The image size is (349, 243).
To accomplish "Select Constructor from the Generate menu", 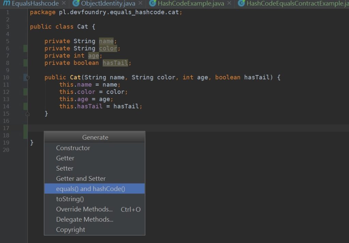I will pyautogui.click(x=94, y=148).
